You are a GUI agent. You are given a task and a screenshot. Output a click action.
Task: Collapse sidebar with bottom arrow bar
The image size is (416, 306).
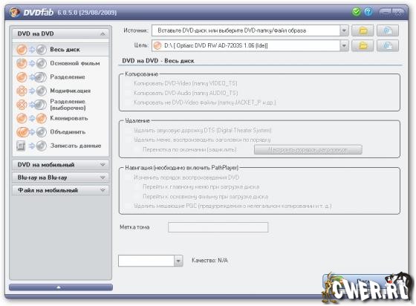point(60,287)
